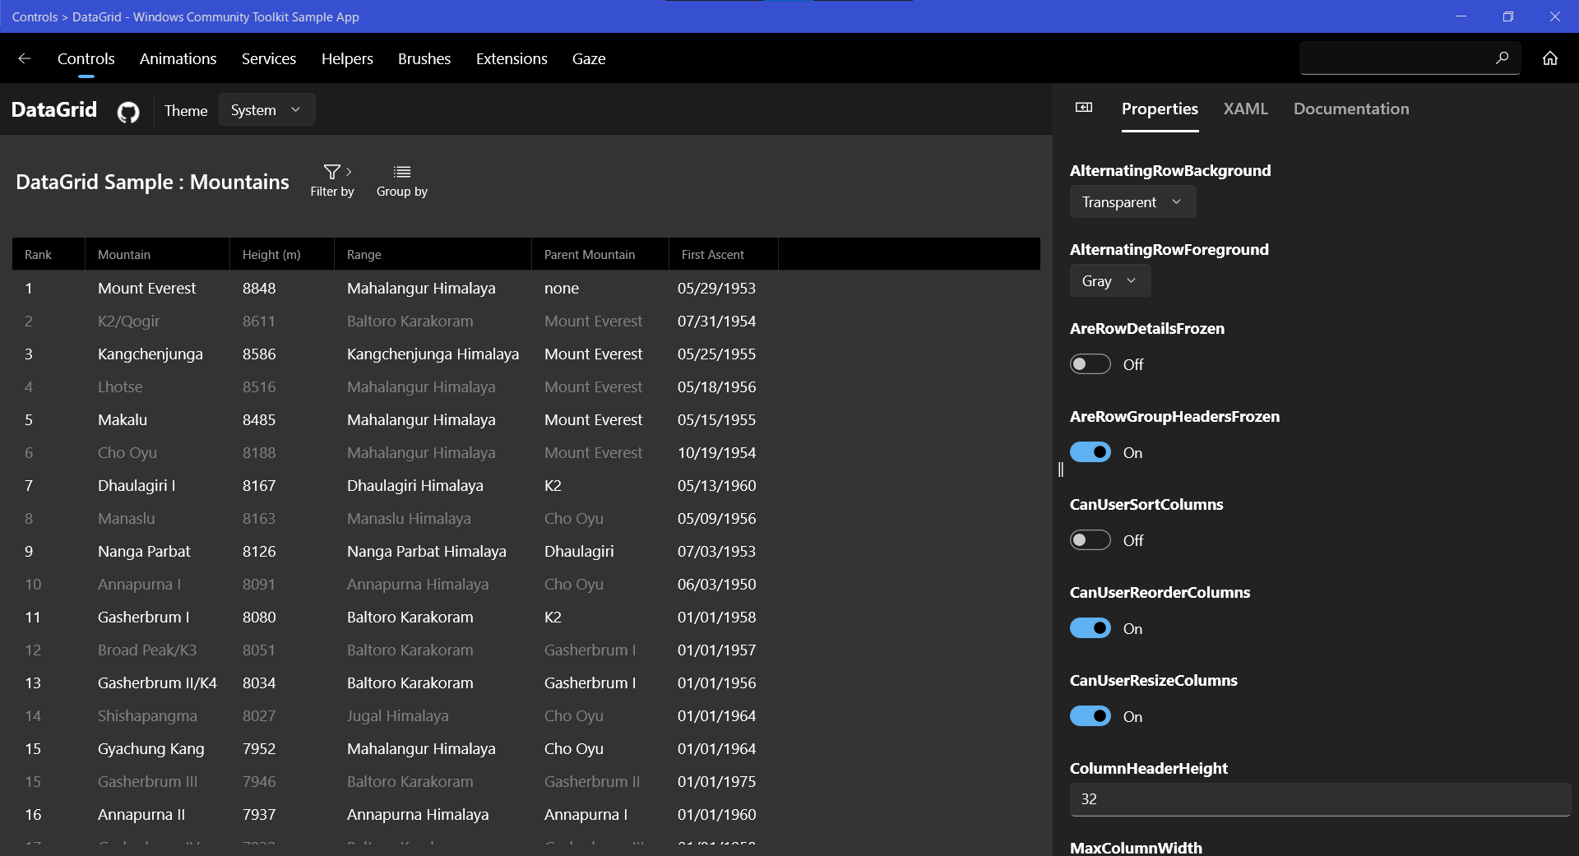Click the Filter by funnel icon
The image size is (1579, 856).
332,172
